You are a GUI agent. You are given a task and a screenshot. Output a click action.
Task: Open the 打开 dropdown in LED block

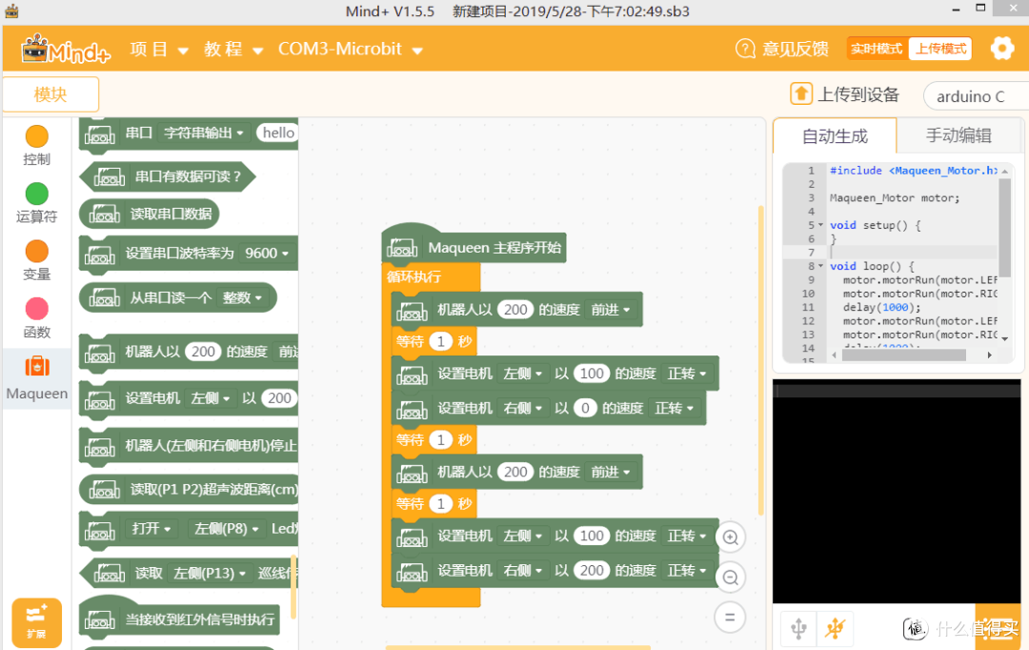(x=151, y=529)
